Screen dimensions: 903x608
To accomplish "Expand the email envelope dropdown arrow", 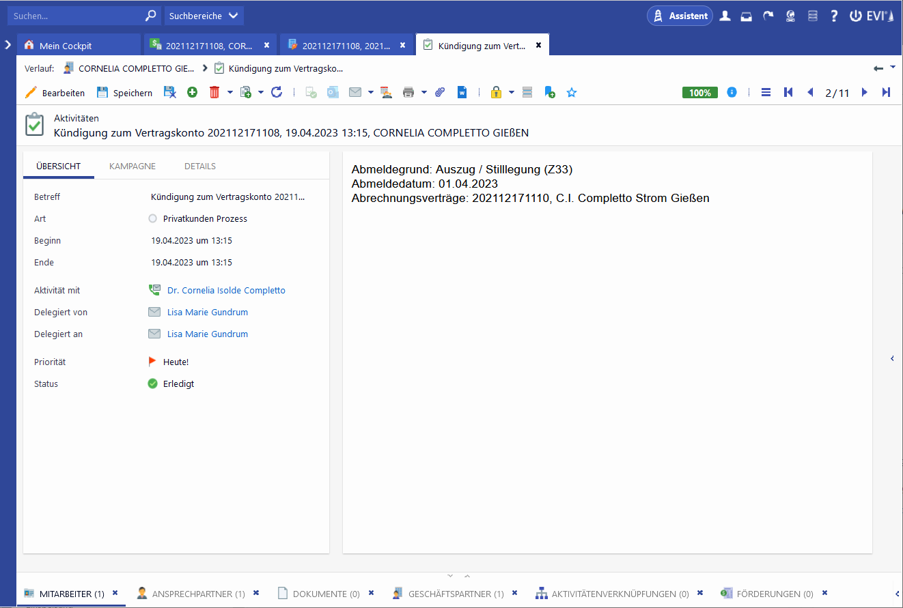I will pos(370,92).
